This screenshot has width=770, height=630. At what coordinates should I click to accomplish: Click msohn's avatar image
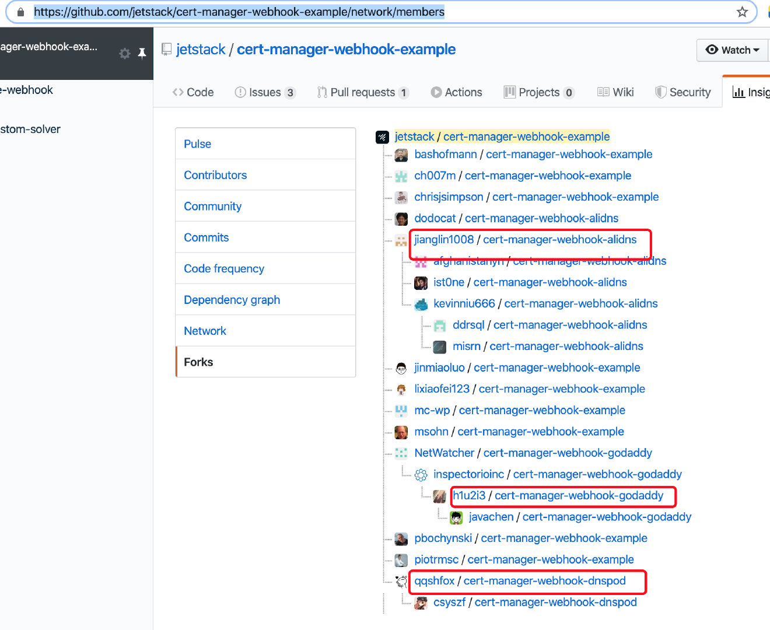coord(401,432)
